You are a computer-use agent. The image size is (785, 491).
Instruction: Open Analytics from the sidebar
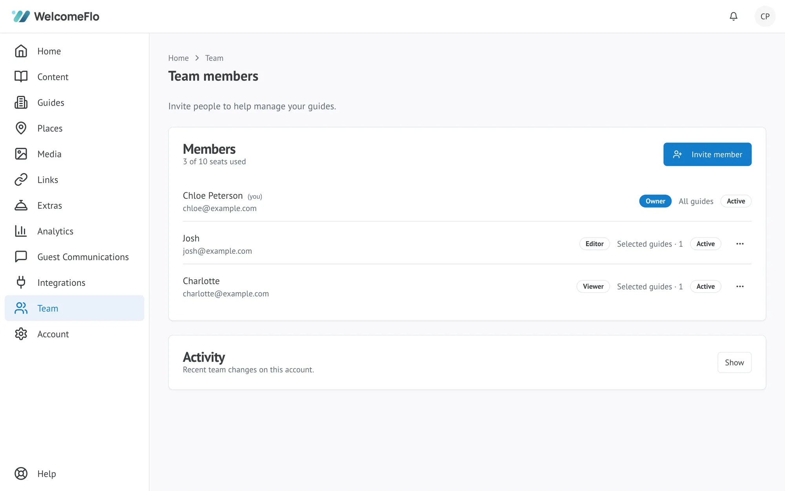pyautogui.click(x=74, y=231)
